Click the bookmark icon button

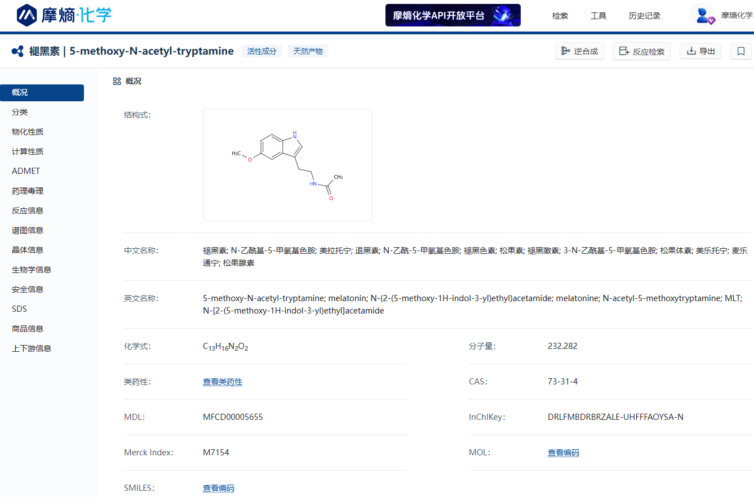coord(740,51)
